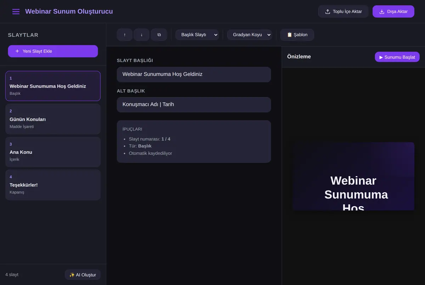425x285 pixels.
Task: Click the Önizleme heading
Action: [x=299, y=57]
